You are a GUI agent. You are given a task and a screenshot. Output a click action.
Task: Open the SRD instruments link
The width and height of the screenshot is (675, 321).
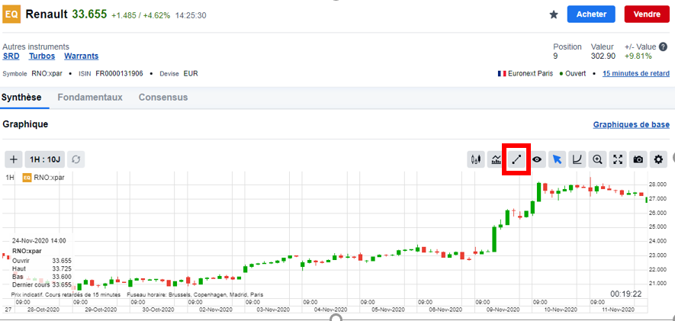coord(11,56)
